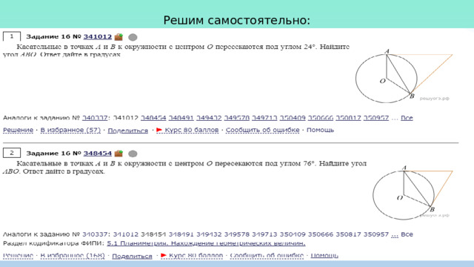Click the task 2 text mentioning 76°
Screen dimensions: 474x267
pos(184,168)
